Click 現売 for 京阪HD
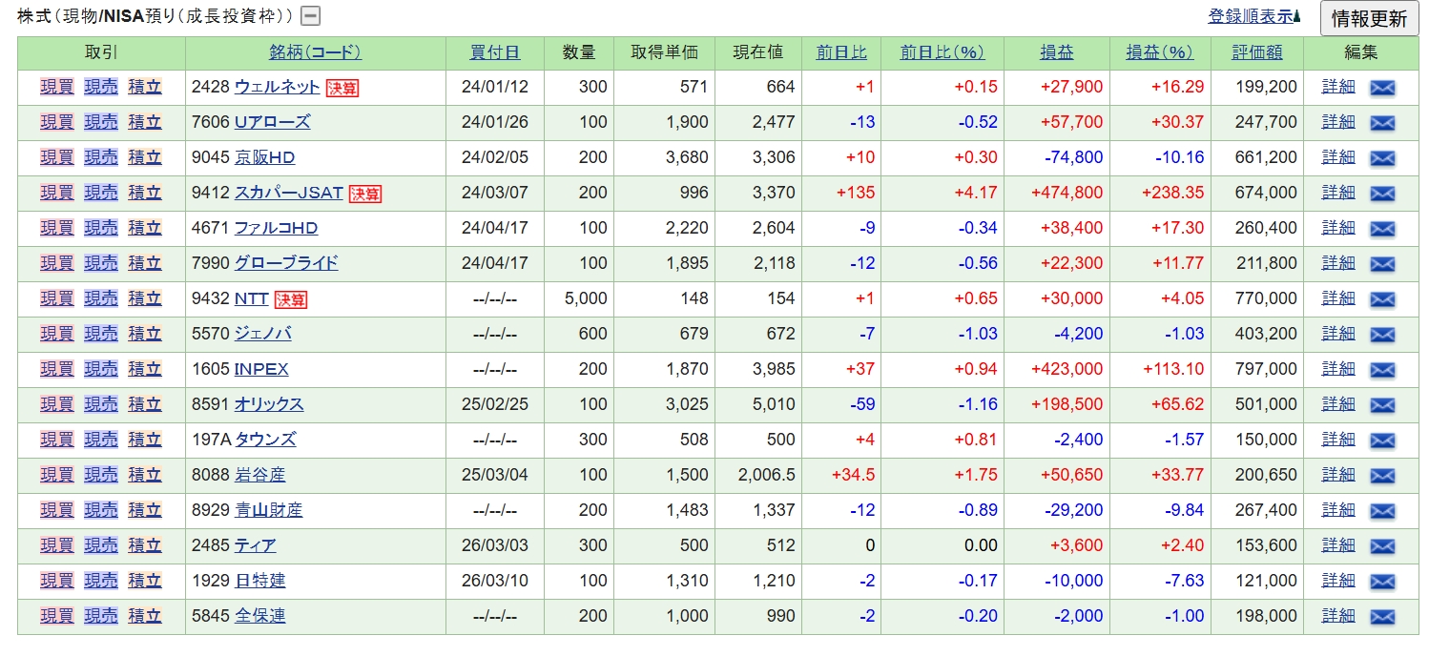This screenshot has width=1429, height=656. pos(100,157)
